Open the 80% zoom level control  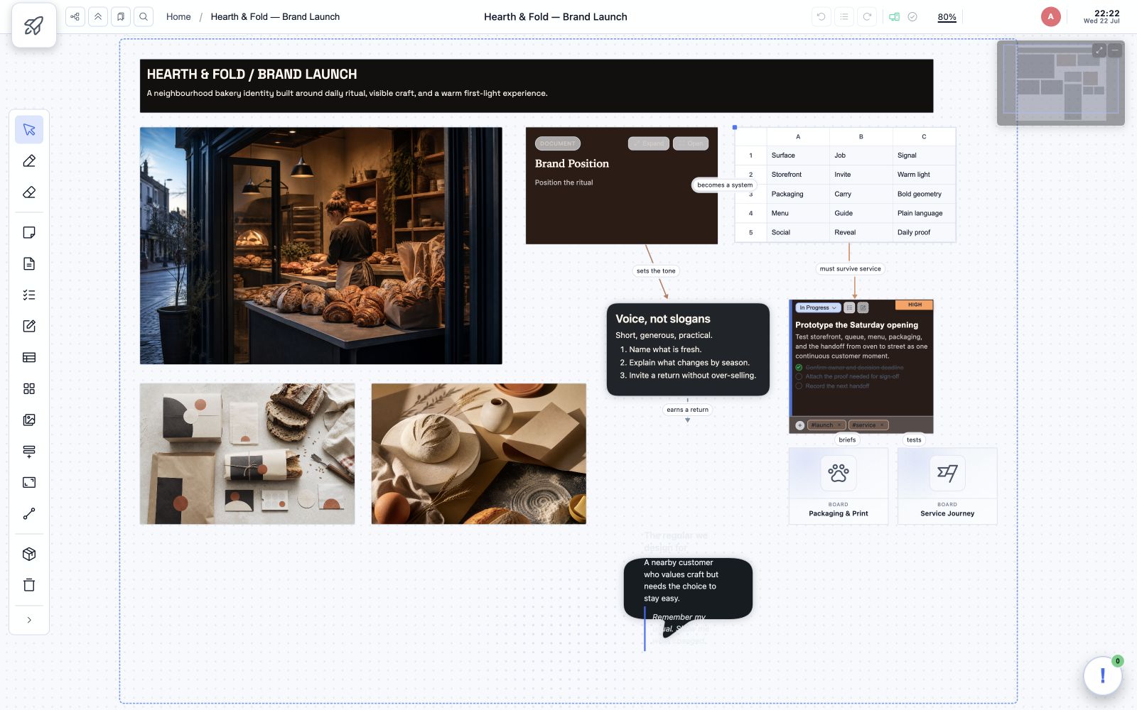pos(947,17)
